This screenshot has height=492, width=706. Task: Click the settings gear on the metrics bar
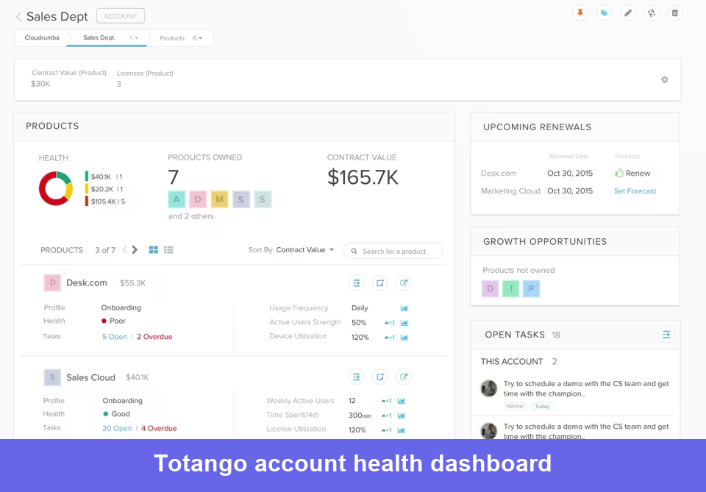664,79
